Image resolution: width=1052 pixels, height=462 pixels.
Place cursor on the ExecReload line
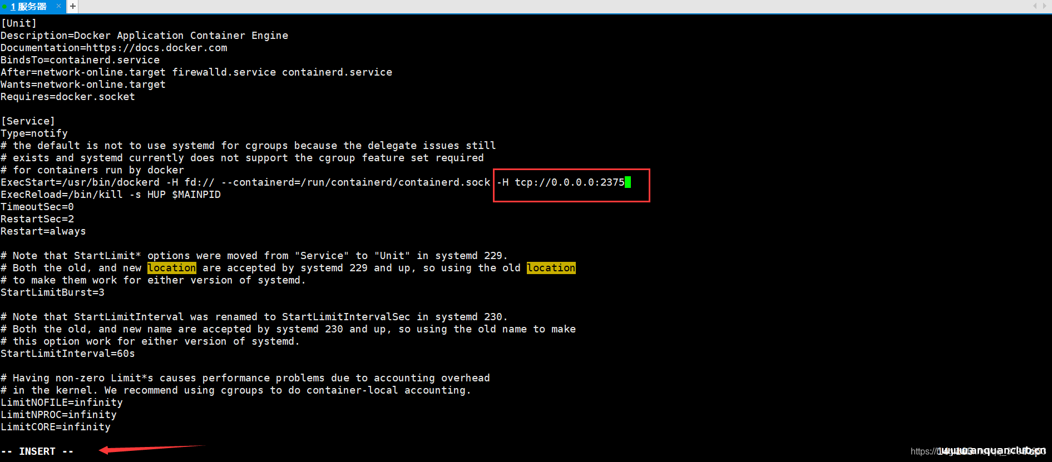tap(111, 195)
